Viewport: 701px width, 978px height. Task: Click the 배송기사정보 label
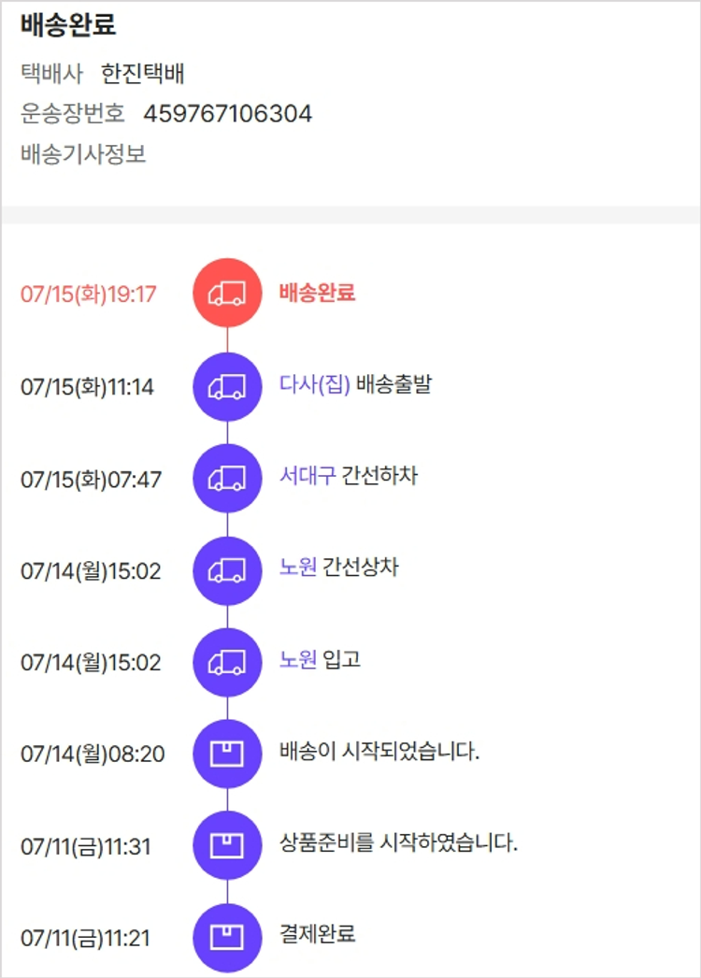point(83,154)
